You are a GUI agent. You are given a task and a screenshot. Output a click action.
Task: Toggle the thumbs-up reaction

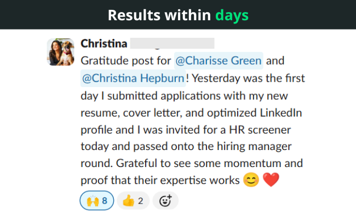(x=133, y=200)
